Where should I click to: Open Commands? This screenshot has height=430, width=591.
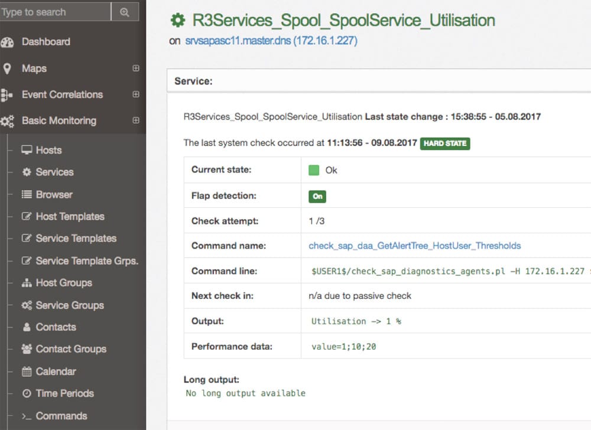(x=61, y=416)
